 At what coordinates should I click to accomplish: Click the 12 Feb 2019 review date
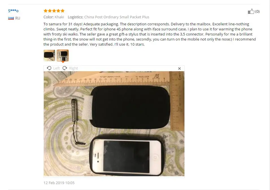(59, 183)
